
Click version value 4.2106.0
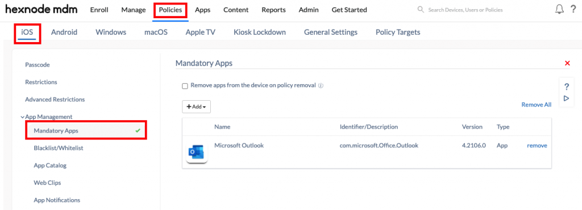[473, 146]
